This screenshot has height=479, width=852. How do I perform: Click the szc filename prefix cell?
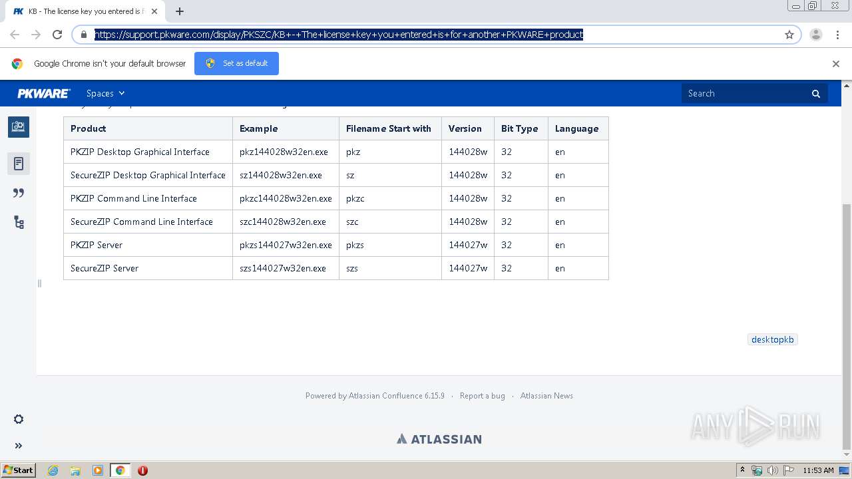point(390,222)
